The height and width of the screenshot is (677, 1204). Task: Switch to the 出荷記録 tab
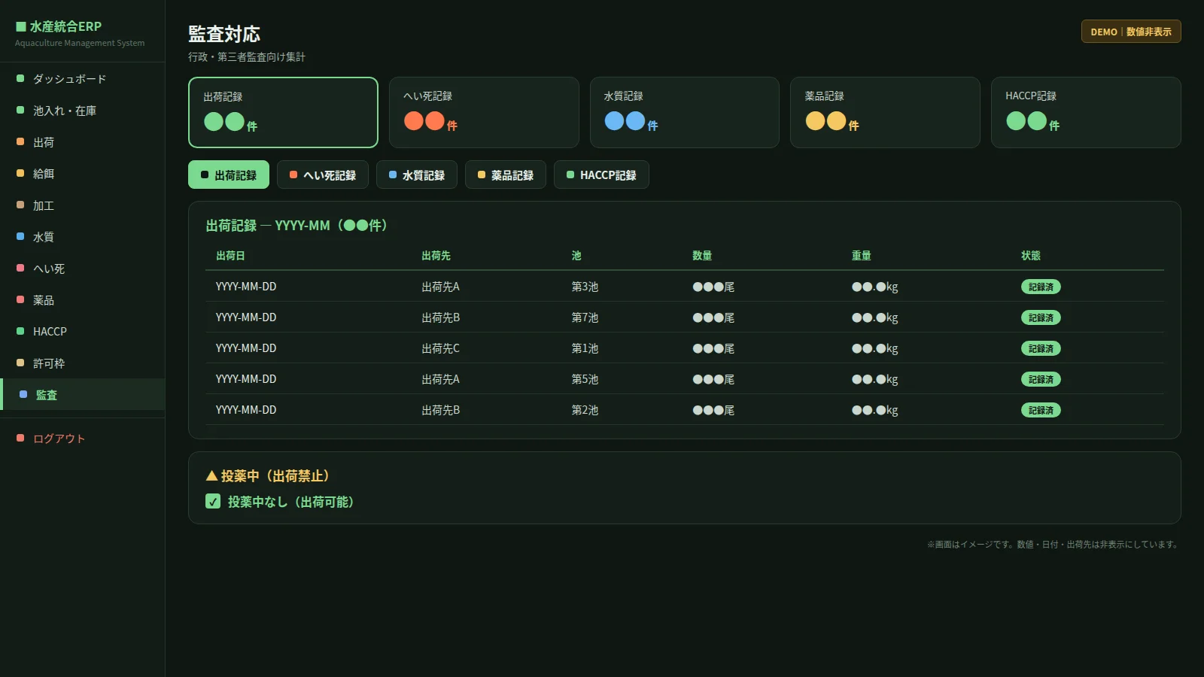click(x=229, y=175)
